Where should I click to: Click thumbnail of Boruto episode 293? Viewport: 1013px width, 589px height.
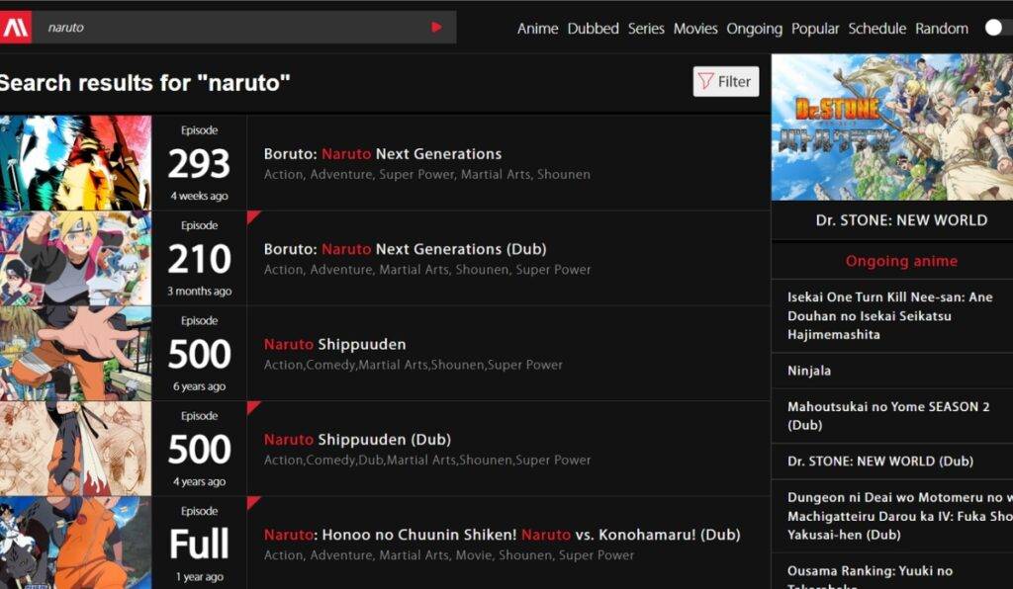point(75,163)
